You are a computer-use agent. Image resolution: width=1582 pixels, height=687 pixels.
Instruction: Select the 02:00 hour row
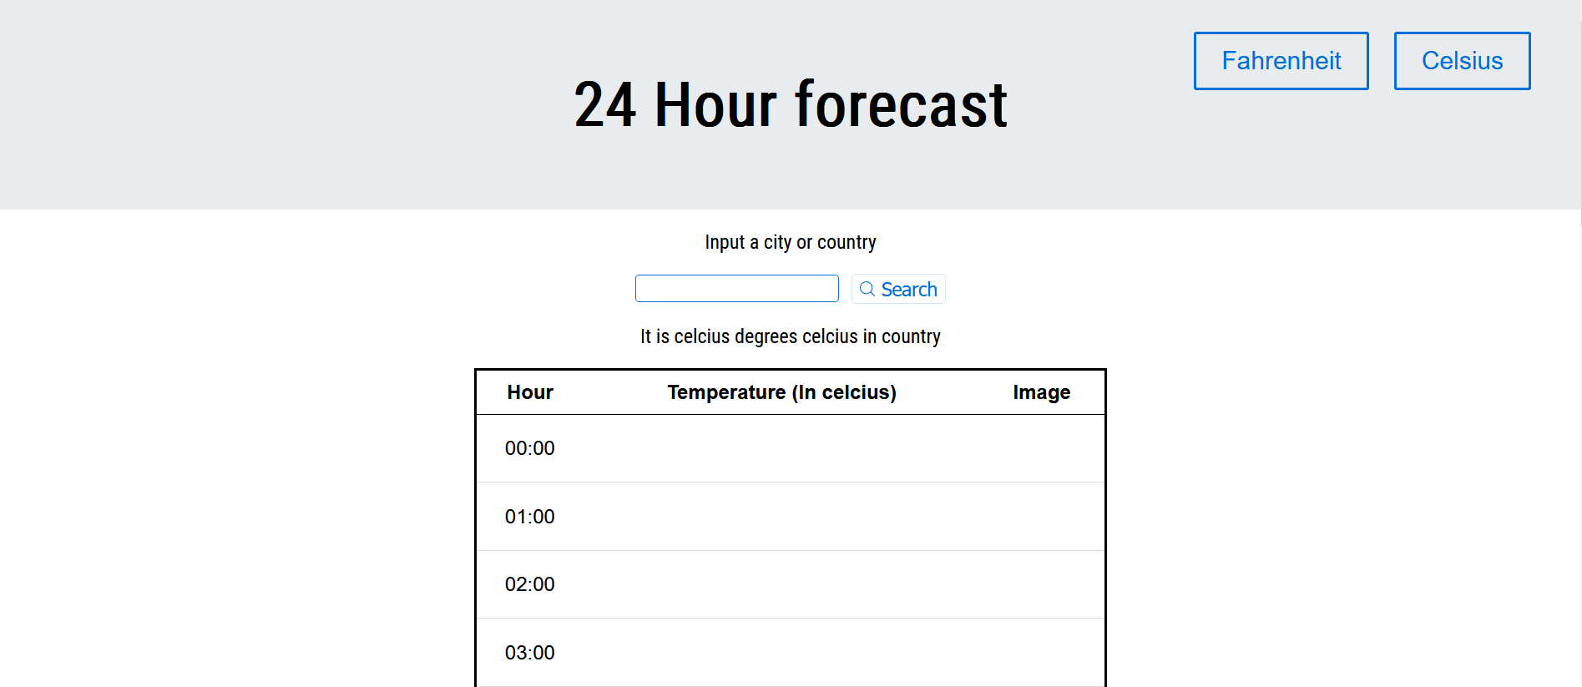[530, 584]
